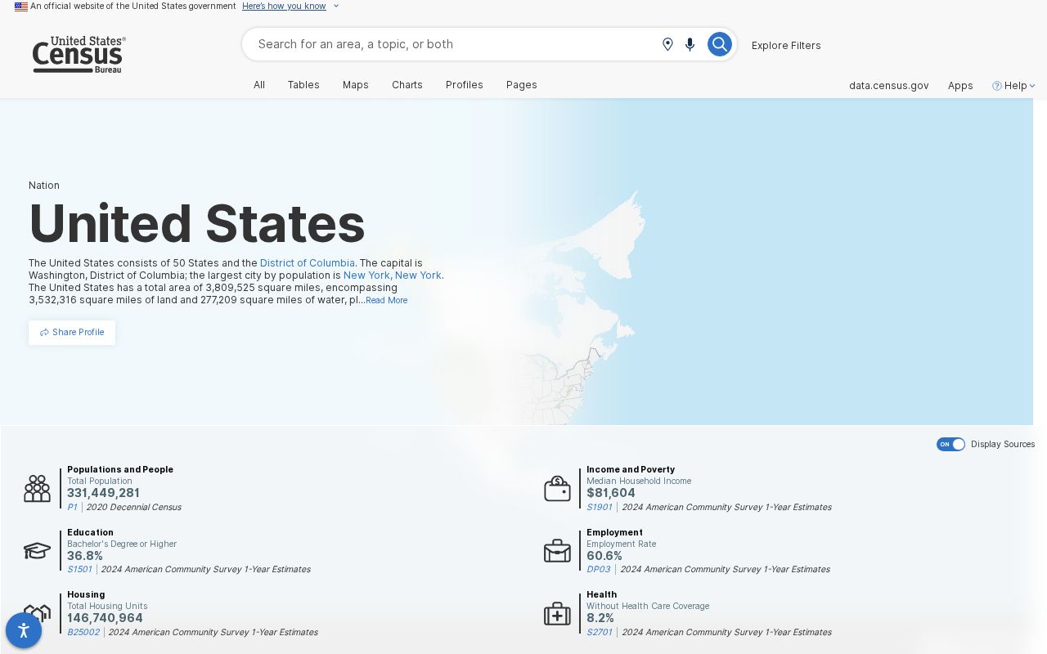Click the location pin icon in search bar

coord(667,44)
